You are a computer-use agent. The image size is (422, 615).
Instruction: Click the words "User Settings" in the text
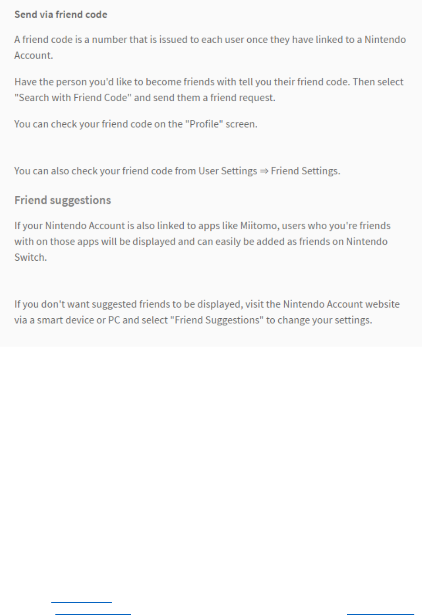click(x=228, y=171)
